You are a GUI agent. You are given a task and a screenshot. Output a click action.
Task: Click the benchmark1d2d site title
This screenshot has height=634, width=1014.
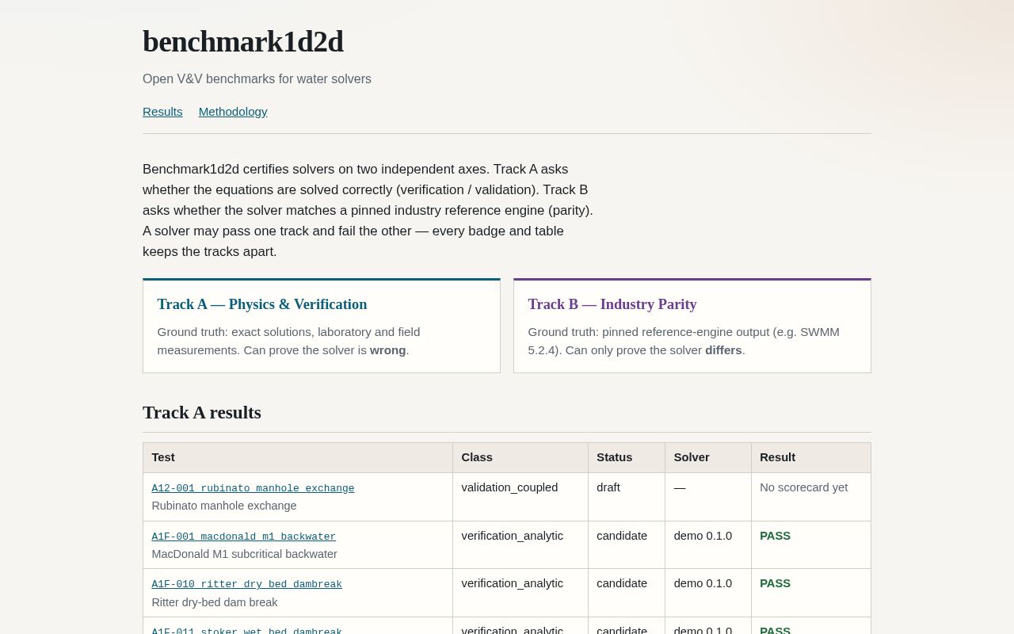click(242, 41)
